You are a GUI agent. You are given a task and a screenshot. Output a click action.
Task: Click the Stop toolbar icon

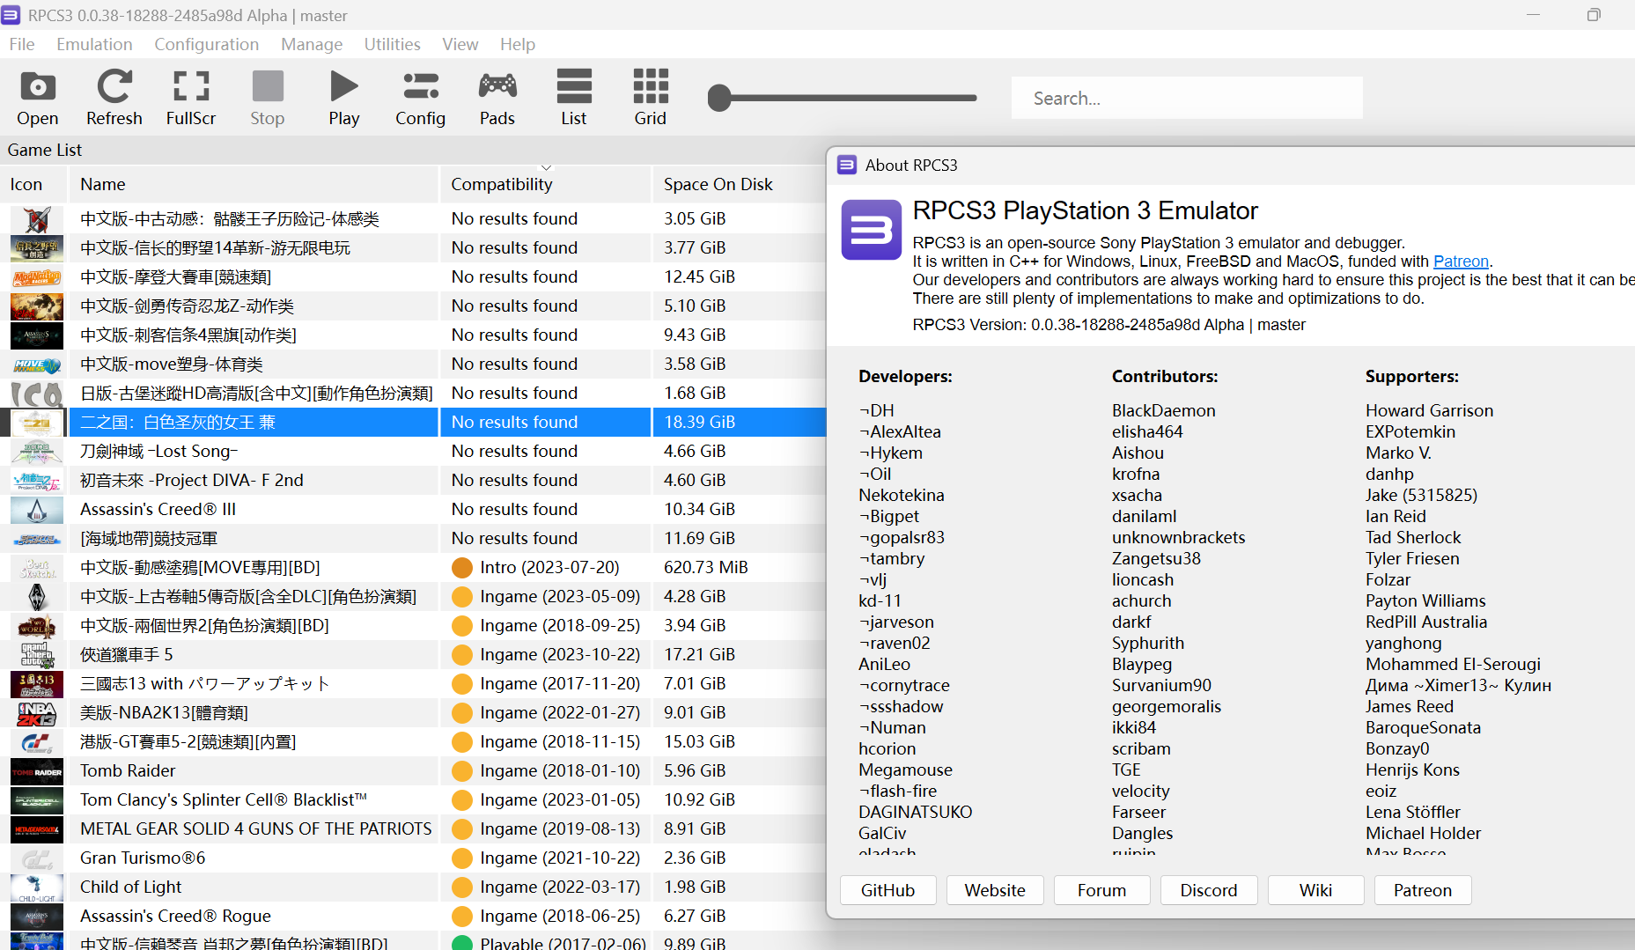[x=268, y=98]
